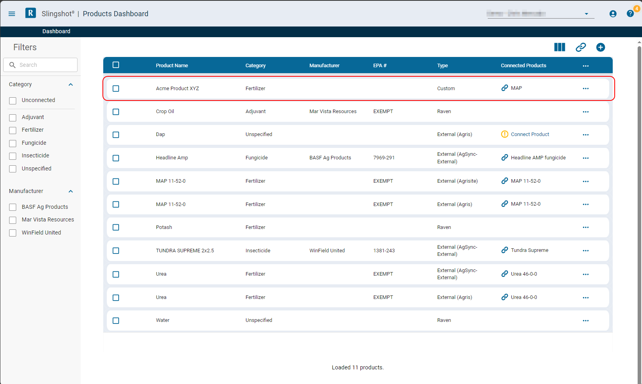Click inside the Filters search field
The image size is (642, 384).
(40, 64)
